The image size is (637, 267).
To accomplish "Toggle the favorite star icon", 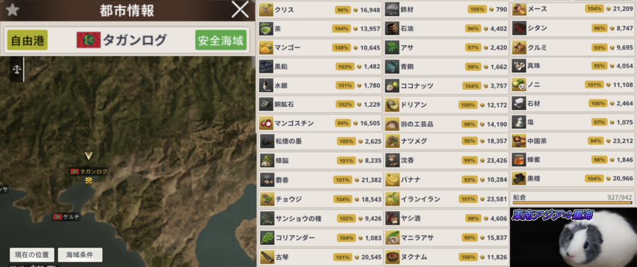I will pyautogui.click(x=12, y=10).
